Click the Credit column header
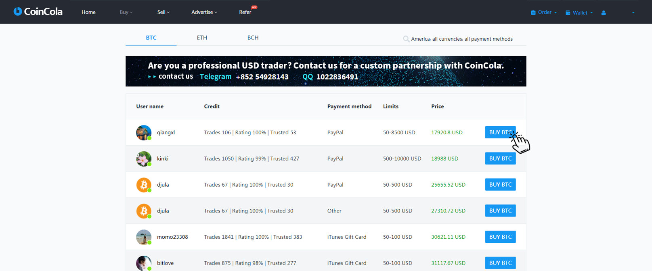 [x=212, y=106]
